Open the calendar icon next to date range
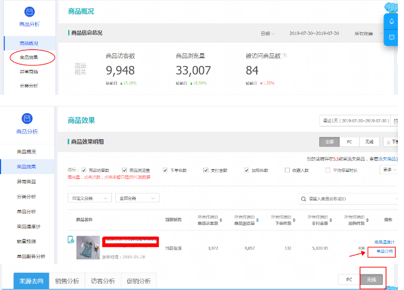This screenshot has width=404, height=290. pyautogui.click(x=395, y=120)
